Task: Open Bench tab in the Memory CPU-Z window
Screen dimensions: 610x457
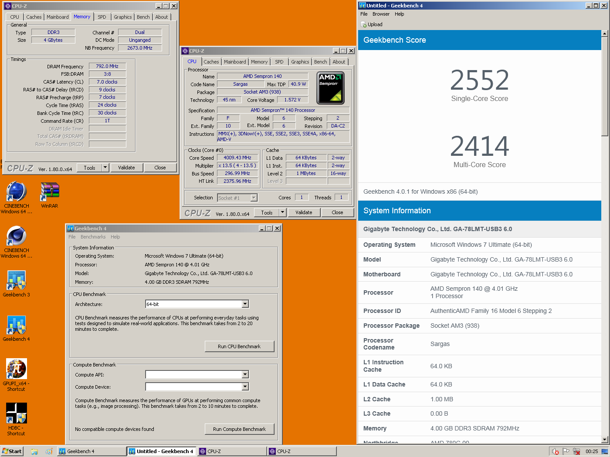Action: (x=143, y=17)
